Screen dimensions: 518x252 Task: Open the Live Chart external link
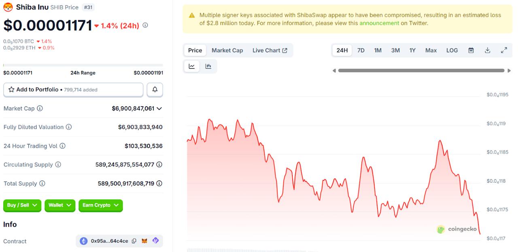tap(270, 50)
